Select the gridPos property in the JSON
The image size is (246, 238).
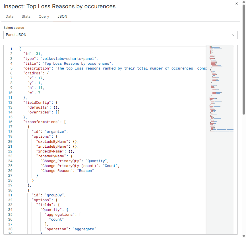34,73
